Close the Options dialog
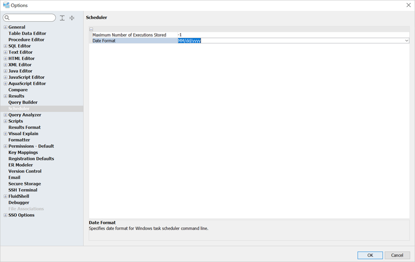Screen dimensions: 415x262 click(408, 5)
